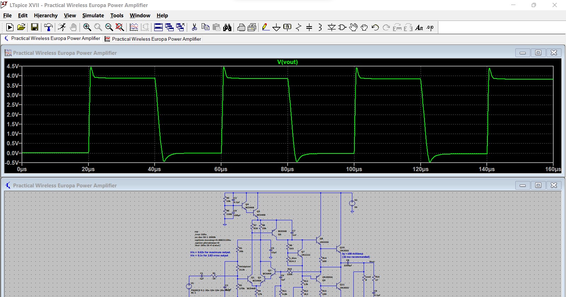Click the Print Setup icon

click(252, 27)
